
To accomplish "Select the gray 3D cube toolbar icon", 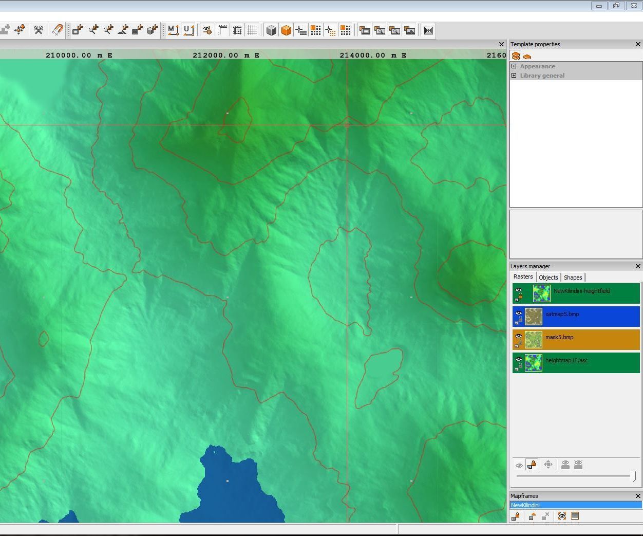I will click(x=271, y=30).
